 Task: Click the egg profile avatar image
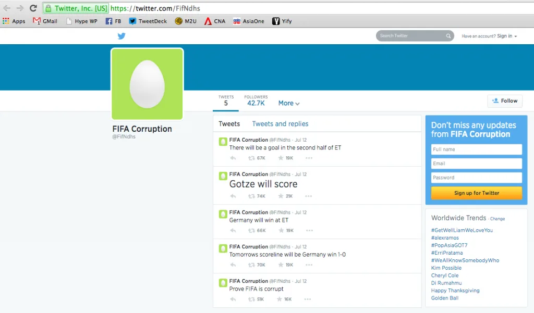(x=147, y=84)
